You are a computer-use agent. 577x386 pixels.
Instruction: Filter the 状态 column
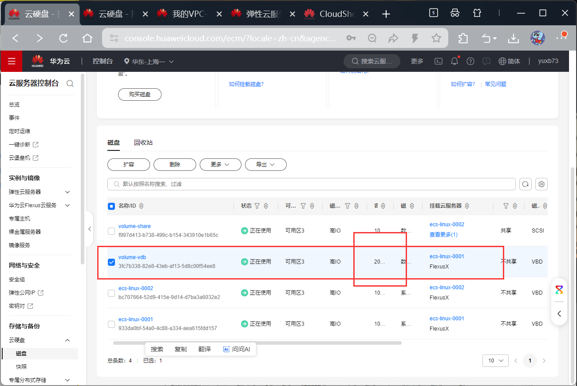[257, 206]
